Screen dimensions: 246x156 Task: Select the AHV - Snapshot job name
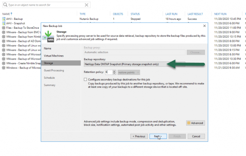click(16, 23)
